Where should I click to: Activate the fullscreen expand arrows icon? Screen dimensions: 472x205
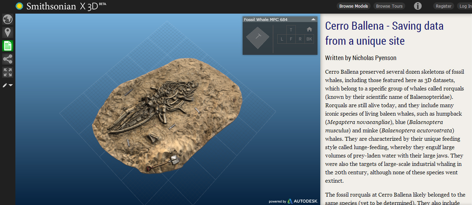coord(8,72)
